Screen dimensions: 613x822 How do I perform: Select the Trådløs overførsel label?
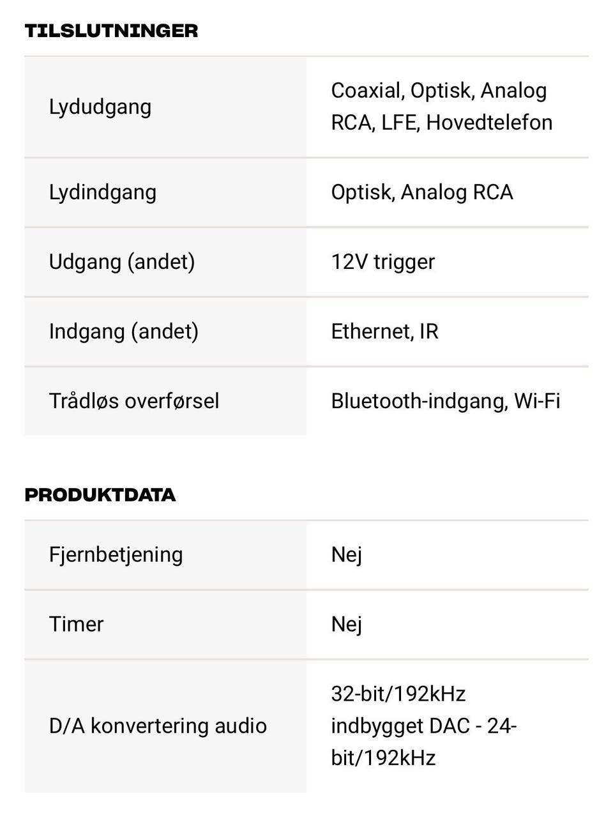tap(134, 401)
